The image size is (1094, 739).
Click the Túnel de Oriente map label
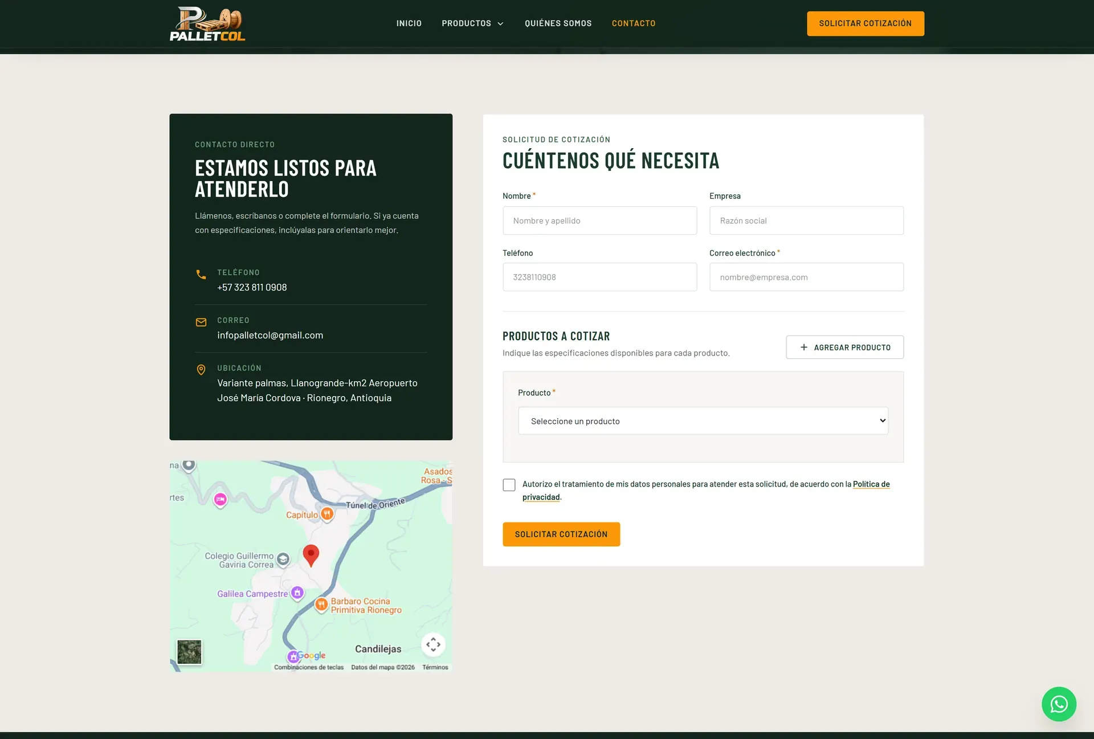375,504
